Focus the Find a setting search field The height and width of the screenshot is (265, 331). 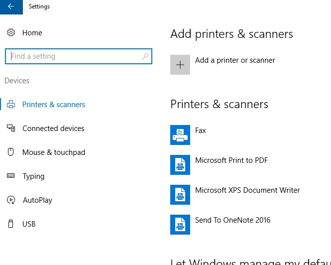click(75, 56)
